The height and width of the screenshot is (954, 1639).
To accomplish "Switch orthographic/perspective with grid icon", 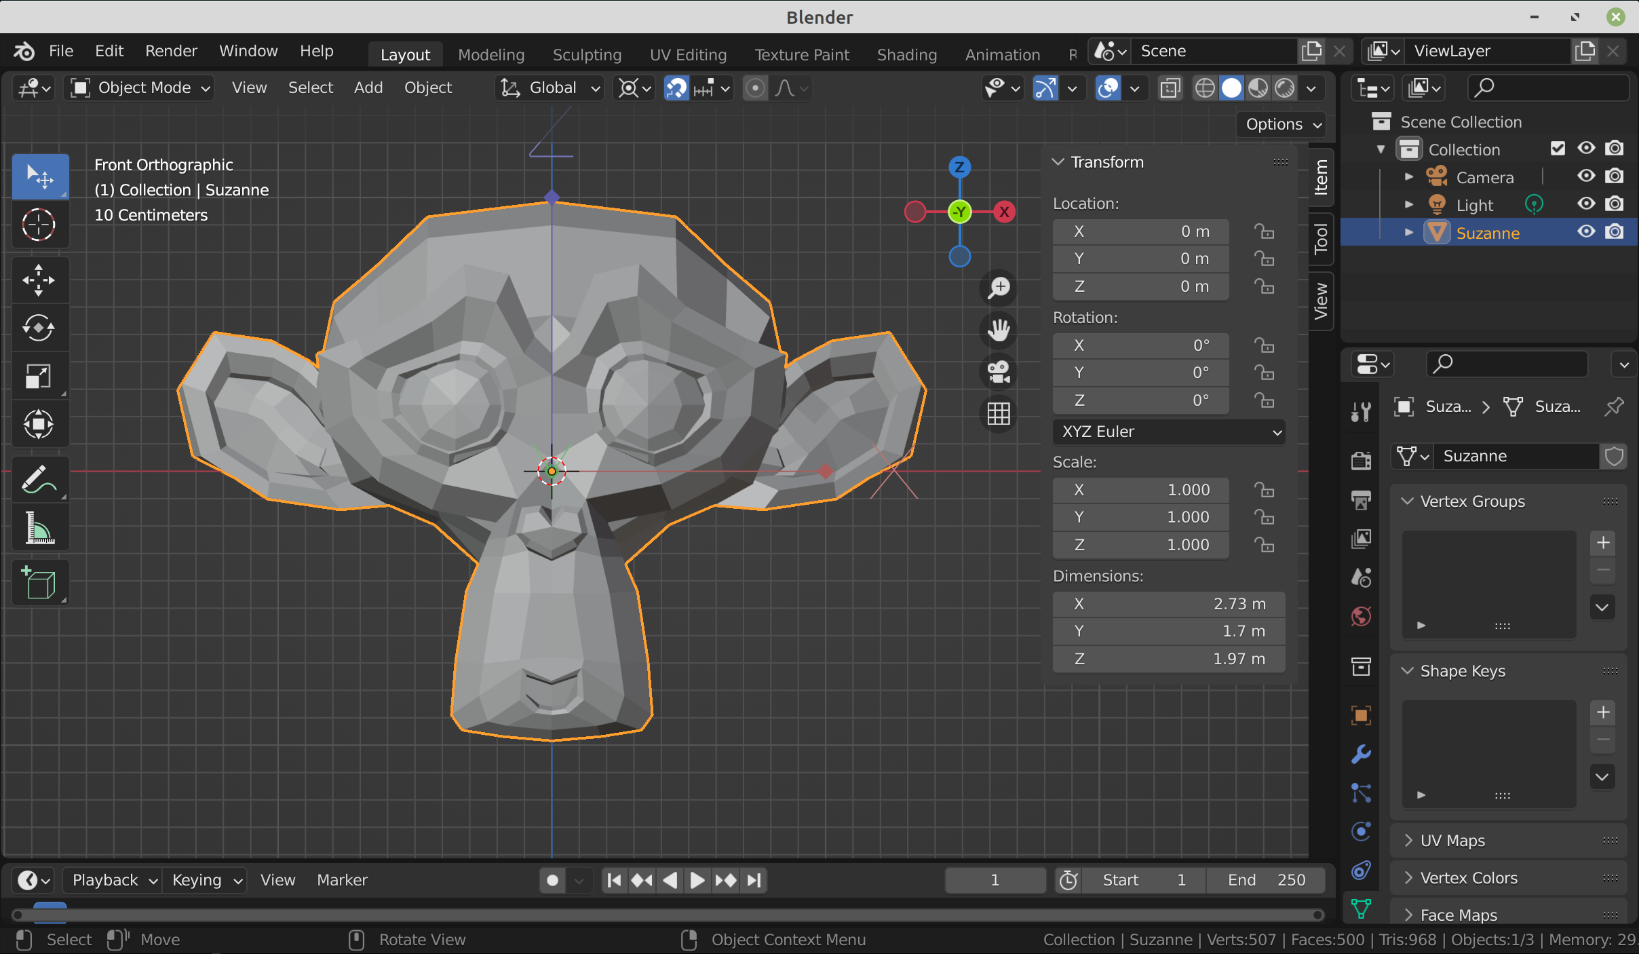I will [x=999, y=413].
